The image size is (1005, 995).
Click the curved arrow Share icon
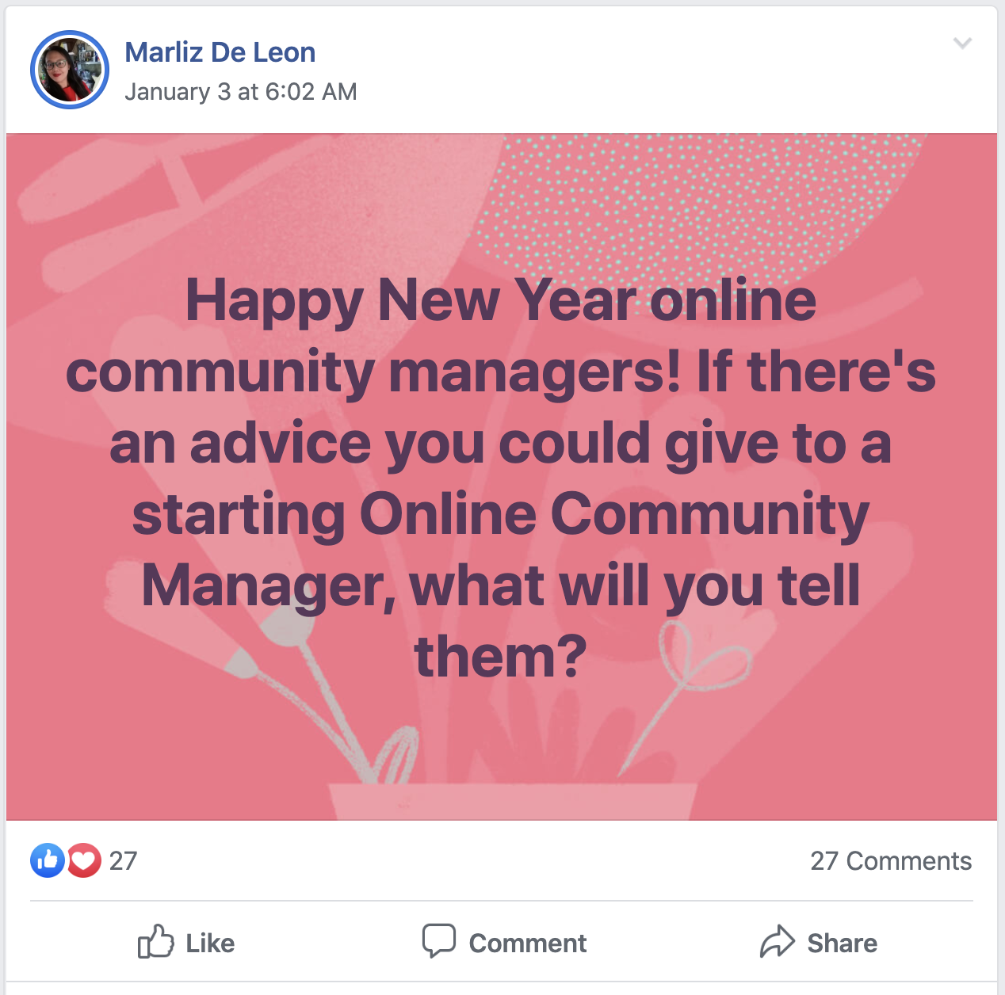point(777,941)
